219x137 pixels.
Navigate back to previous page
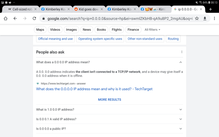click(15, 18)
